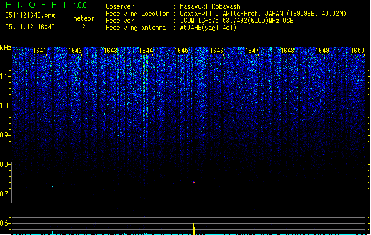Select the filename 0511121640.png
The image size is (371, 235).
30,16
